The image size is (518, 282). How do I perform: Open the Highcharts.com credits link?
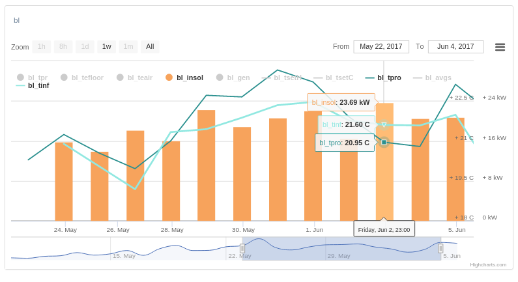488,264
